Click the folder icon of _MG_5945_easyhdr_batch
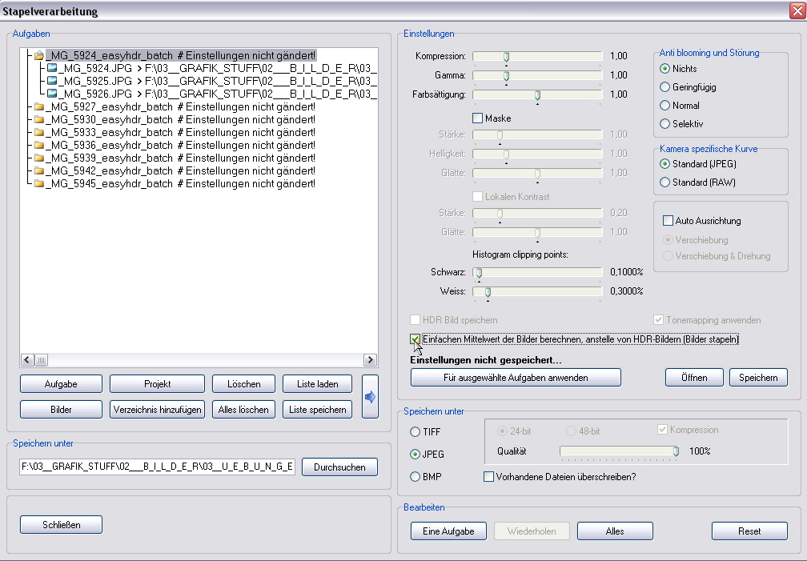Viewport: 807px width, 561px height. pos(38,184)
